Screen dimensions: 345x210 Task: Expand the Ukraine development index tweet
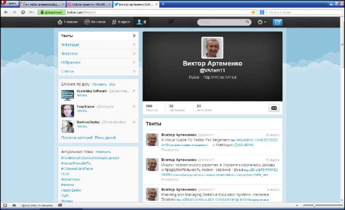[170, 180]
